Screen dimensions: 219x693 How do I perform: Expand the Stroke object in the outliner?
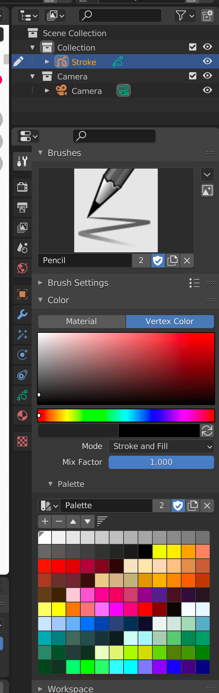[47, 61]
